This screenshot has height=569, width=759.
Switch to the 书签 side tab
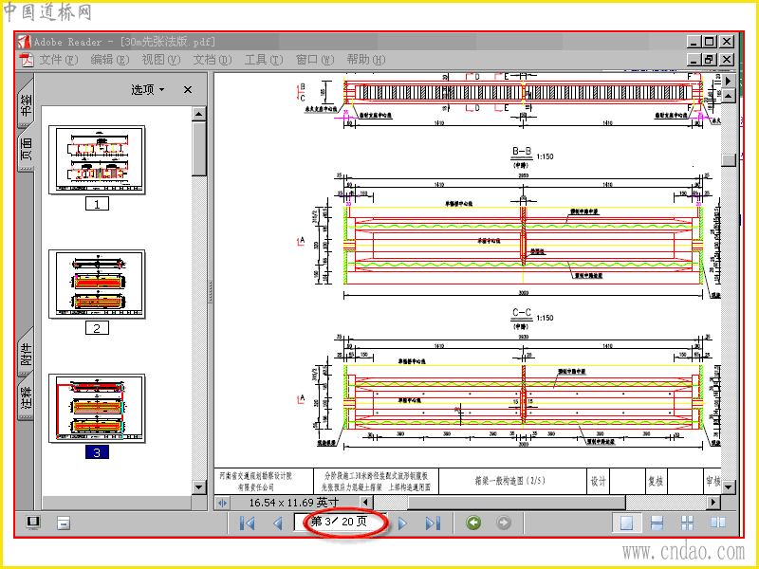click(27, 104)
